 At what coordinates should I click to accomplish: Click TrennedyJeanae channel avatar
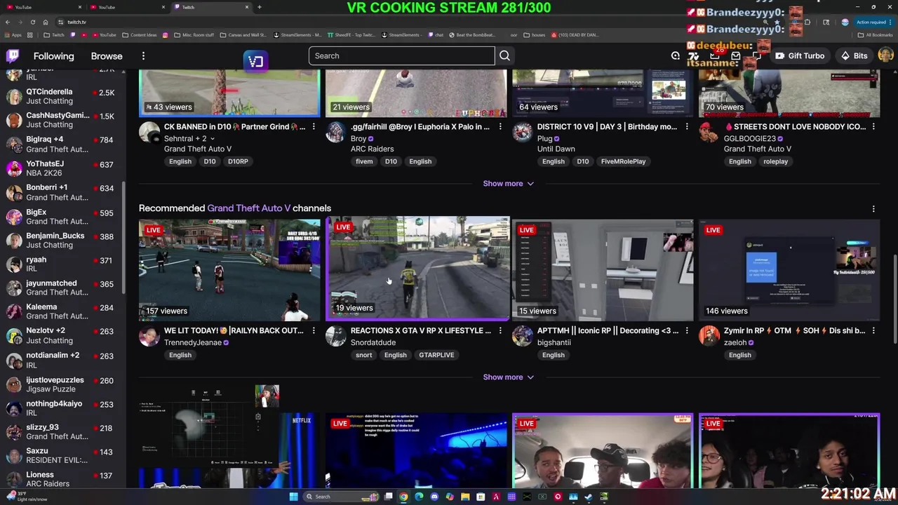149,336
